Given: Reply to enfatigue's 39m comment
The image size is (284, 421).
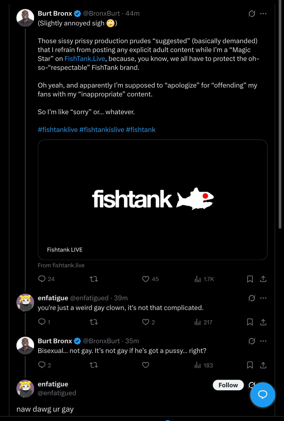Looking at the screenshot, I should (42, 322).
